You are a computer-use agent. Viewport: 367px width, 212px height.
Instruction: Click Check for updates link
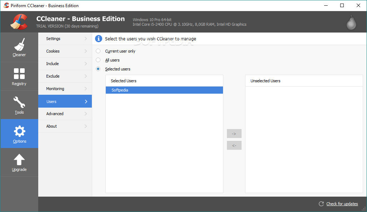(x=342, y=204)
